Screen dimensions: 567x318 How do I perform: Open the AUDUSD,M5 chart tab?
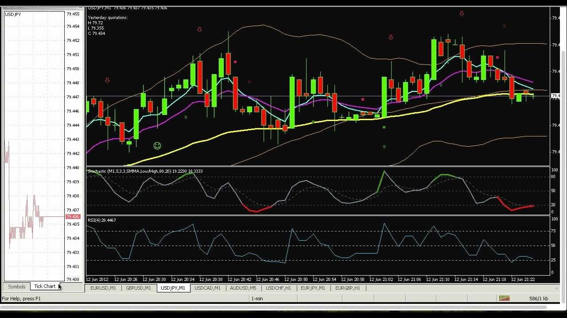click(x=243, y=288)
